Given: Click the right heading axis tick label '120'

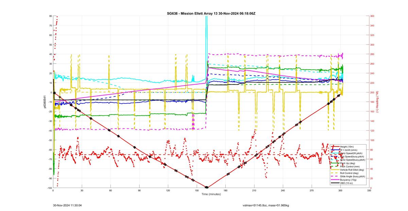Looking at the screenshot, I should (372, 131).
